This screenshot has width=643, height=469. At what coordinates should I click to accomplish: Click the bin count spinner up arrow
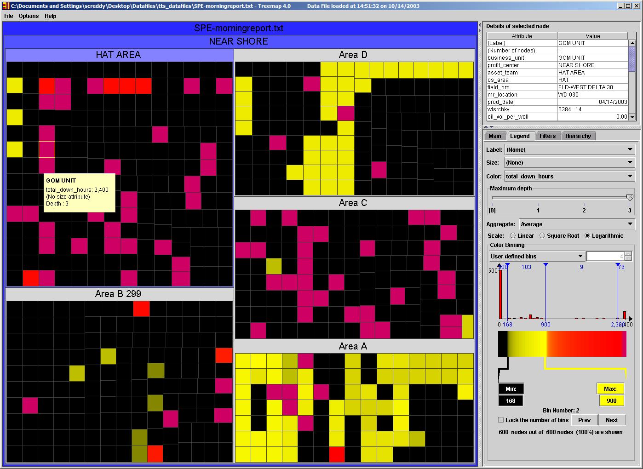pyautogui.click(x=628, y=254)
